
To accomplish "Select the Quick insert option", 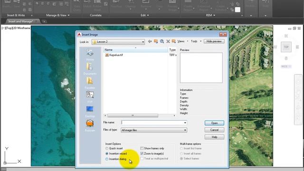I will [107, 148].
